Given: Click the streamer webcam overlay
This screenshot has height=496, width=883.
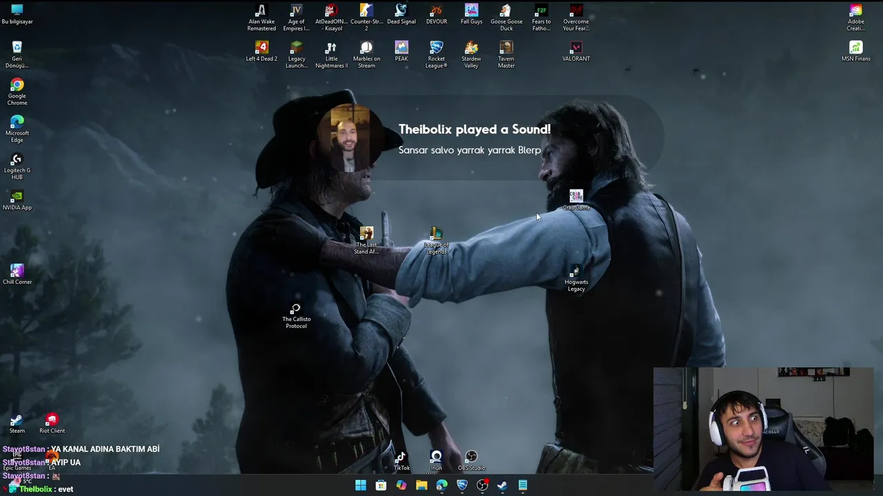Looking at the screenshot, I should click(x=764, y=429).
